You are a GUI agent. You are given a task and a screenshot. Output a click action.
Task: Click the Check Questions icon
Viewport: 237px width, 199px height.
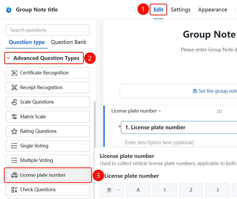tap(14, 190)
